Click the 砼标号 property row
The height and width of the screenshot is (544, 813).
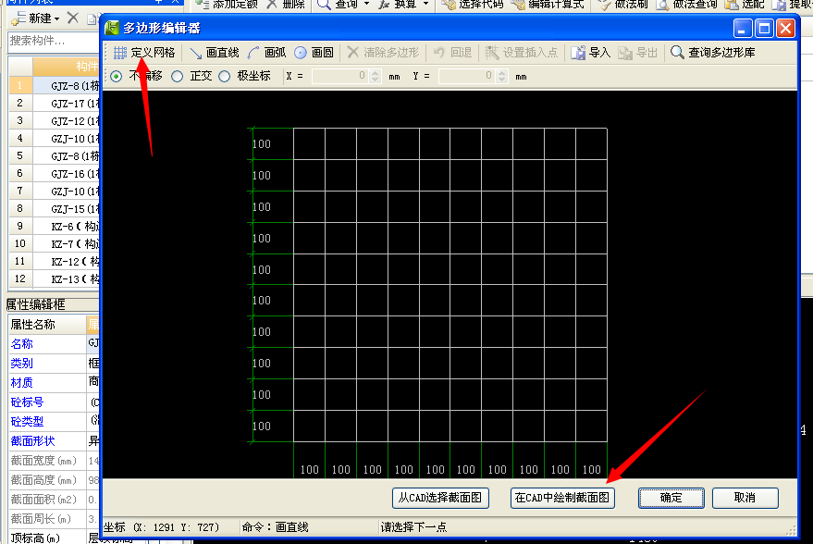pos(54,402)
